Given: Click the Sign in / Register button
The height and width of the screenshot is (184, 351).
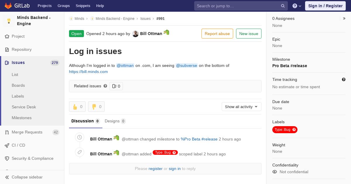Looking at the screenshot, I should pos(325,6).
